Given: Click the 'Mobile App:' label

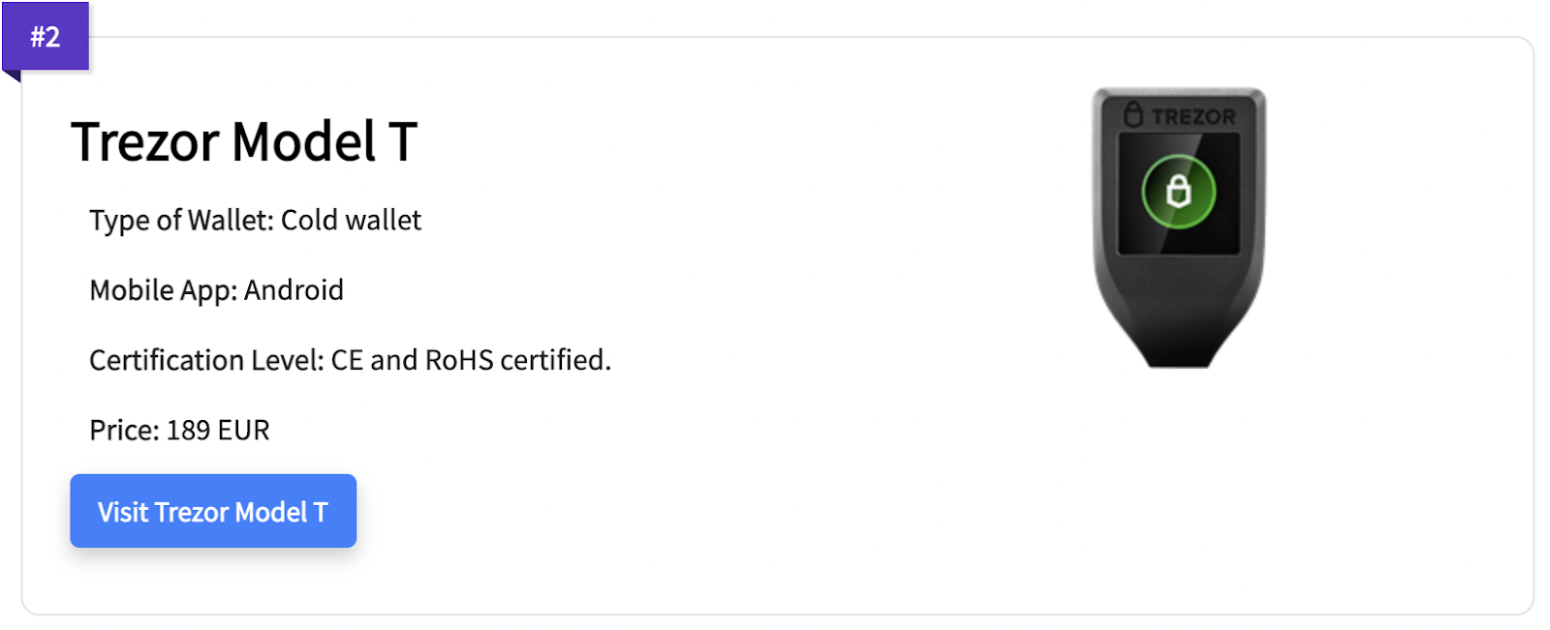Looking at the screenshot, I should click(163, 290).
